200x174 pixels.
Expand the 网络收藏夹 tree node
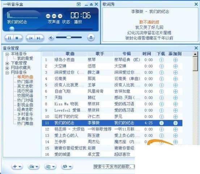7,68
